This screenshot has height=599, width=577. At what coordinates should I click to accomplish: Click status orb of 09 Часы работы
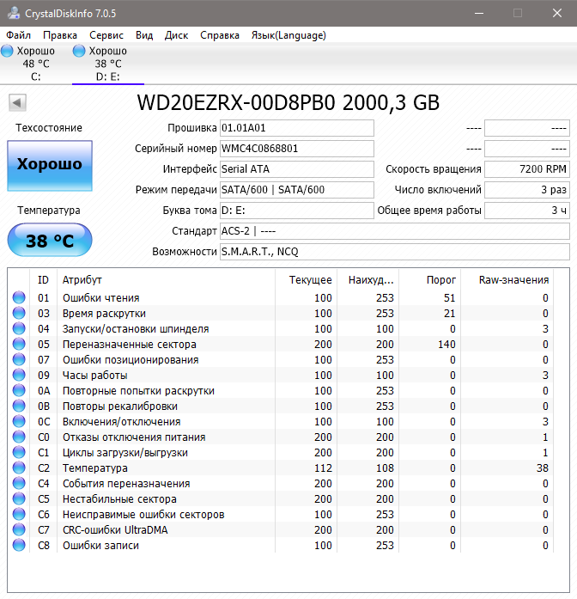click(x=19, y=376)
